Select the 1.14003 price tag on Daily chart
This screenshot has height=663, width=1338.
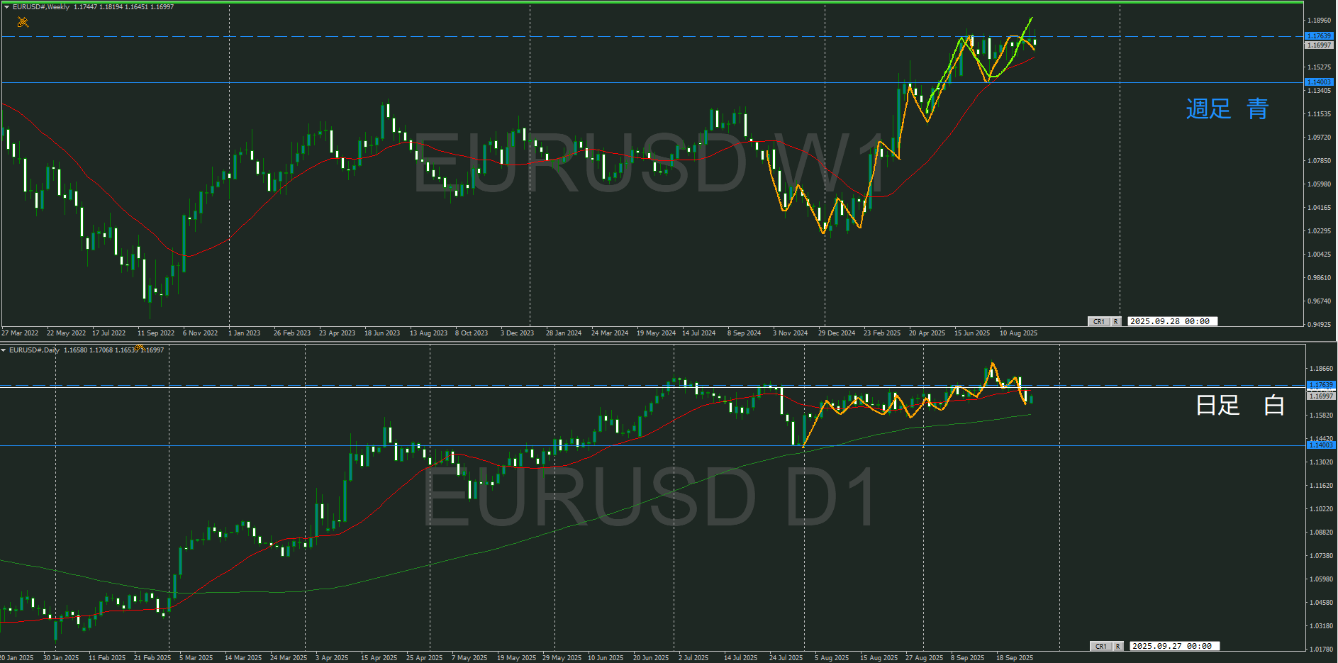click(1320, 445)
